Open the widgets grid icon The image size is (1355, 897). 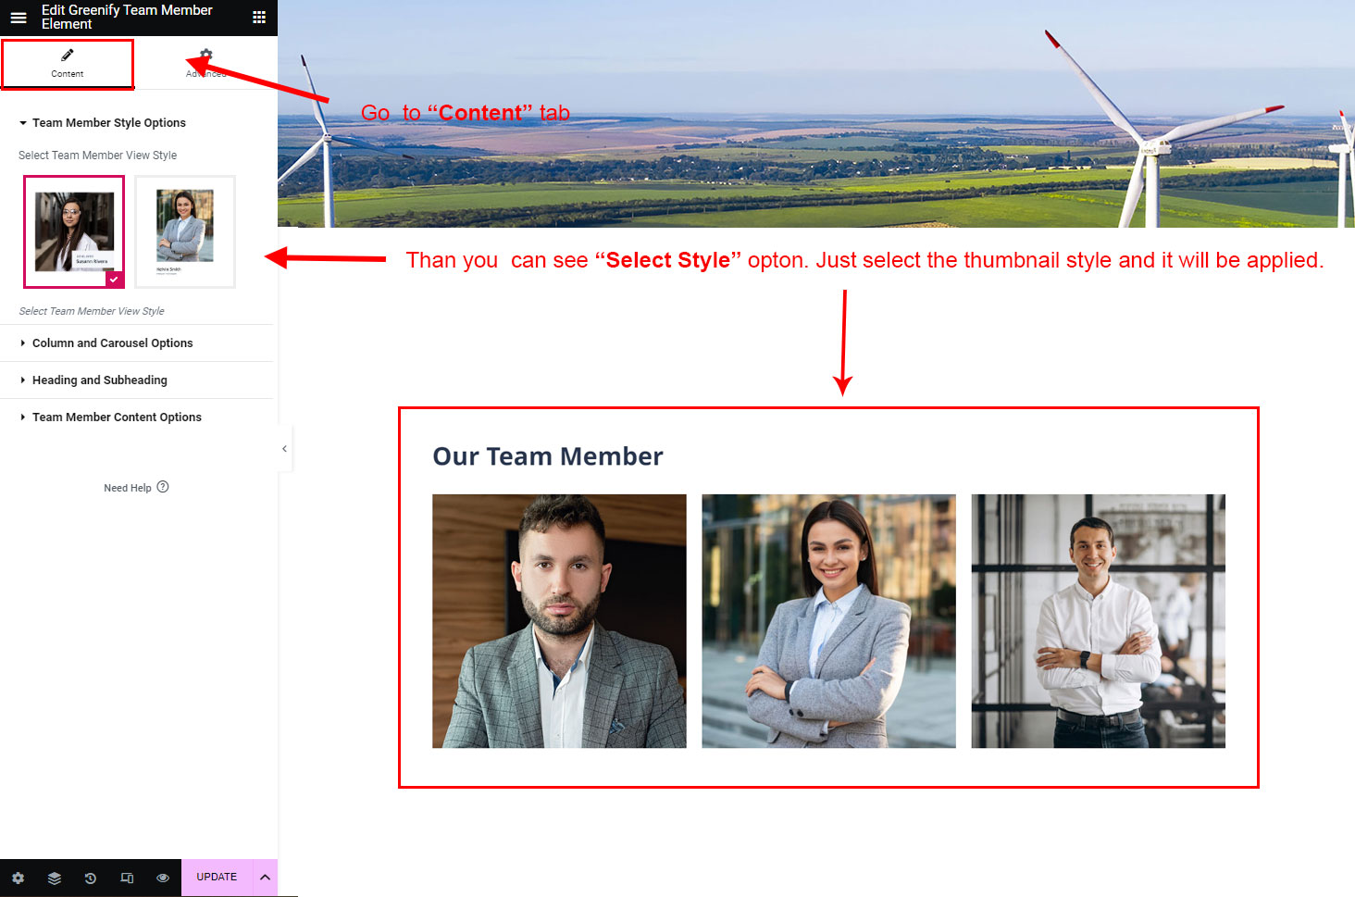point(259,17)
